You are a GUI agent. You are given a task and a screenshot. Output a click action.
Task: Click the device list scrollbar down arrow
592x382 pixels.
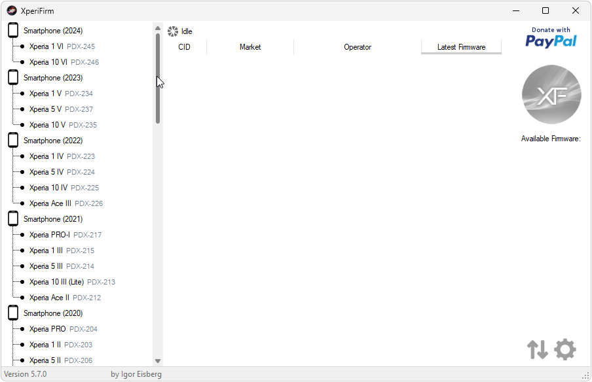(158, 360)
